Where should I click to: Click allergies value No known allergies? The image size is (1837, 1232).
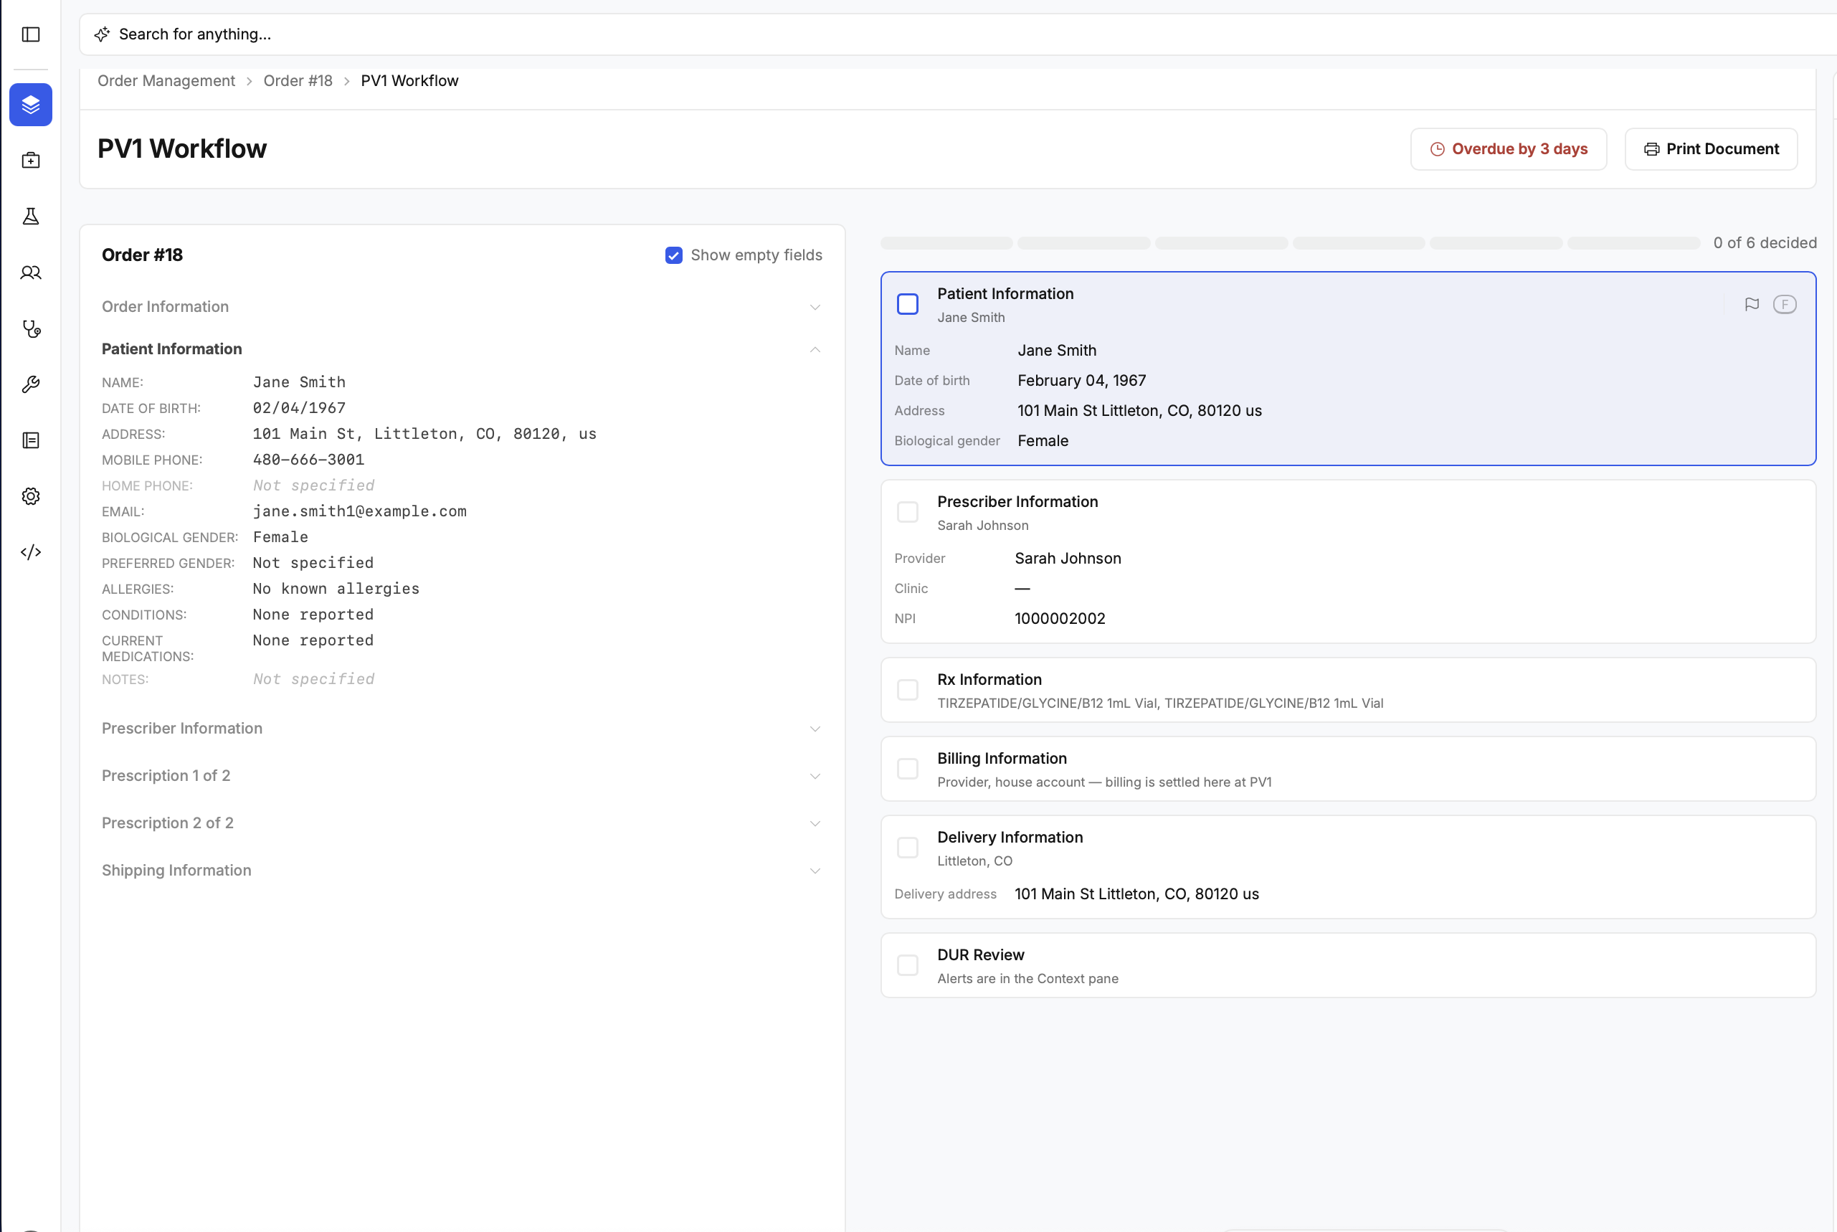click(336, 589)
